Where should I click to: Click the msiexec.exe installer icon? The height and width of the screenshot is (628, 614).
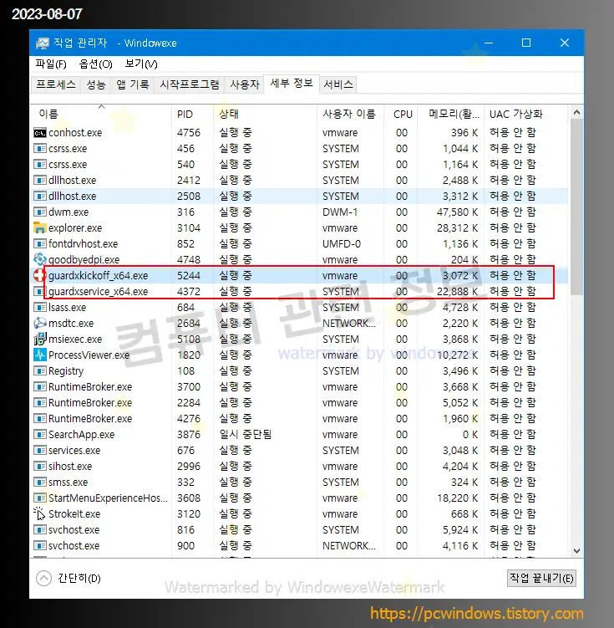(39, 340)
